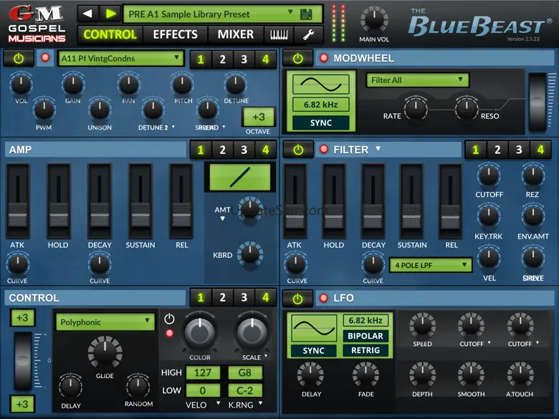
Task: Toggle the LFO BIPOLAR switch
Action: tap(365, 336)
